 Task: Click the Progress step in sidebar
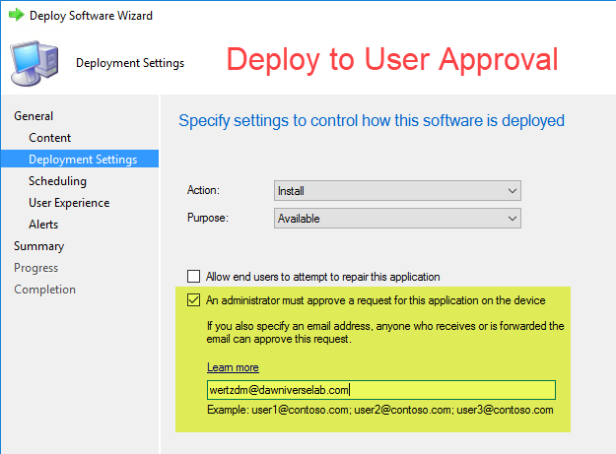35,268
